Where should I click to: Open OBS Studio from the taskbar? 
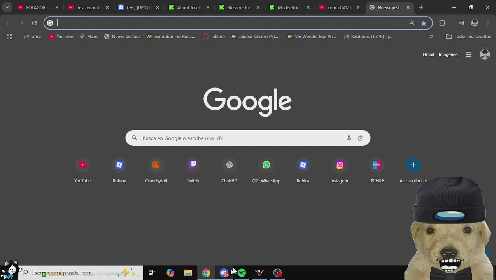(x=277, y=273)
